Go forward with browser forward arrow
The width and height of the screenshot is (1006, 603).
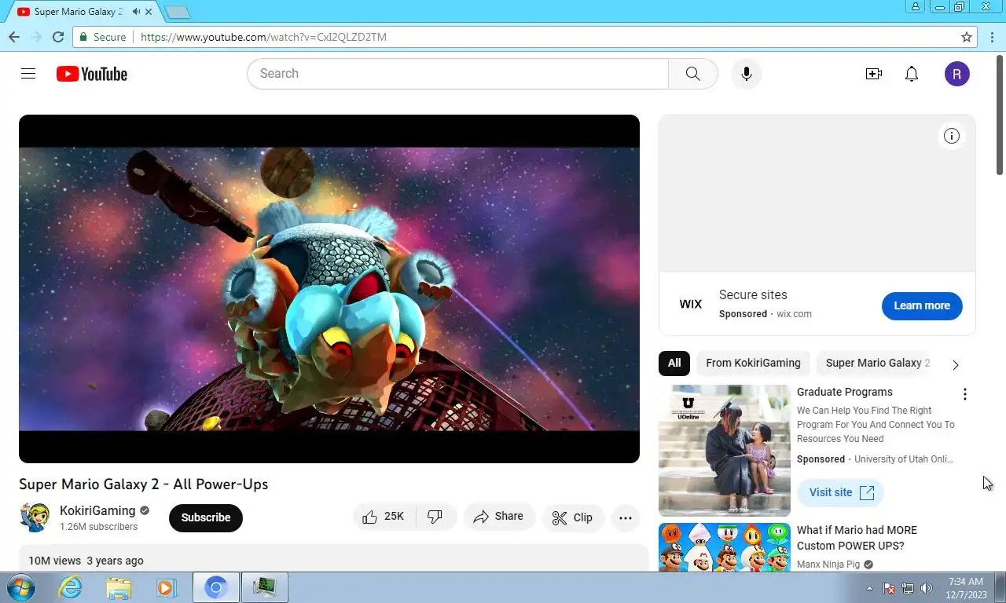pyautogui.click(x=36, y=37)
